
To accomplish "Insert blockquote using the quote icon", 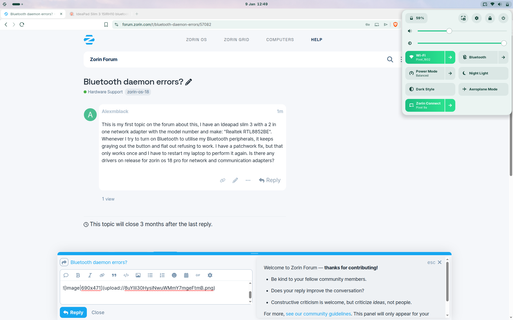I will tap(114, 275).
